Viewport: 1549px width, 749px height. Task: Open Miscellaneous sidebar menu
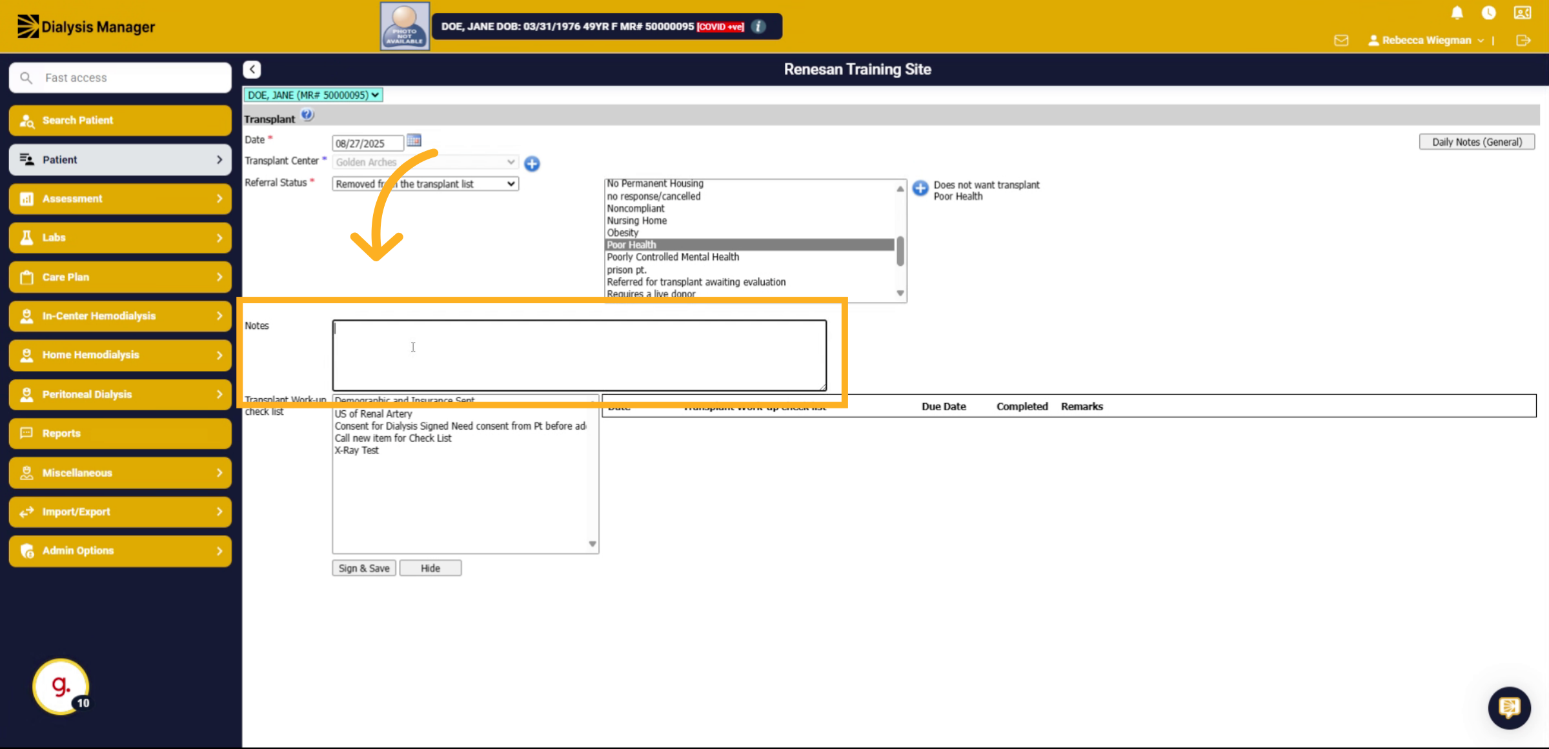121,472
